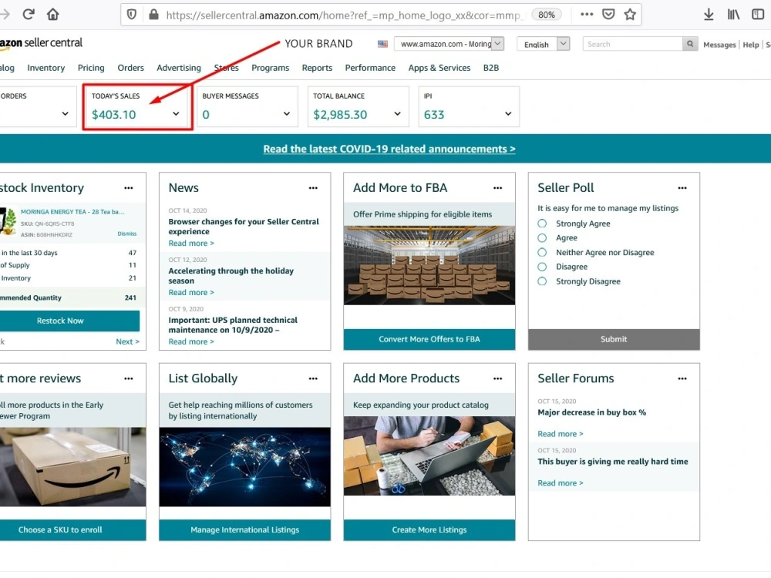
Task: Open the browser library icon
Action: 733,14
